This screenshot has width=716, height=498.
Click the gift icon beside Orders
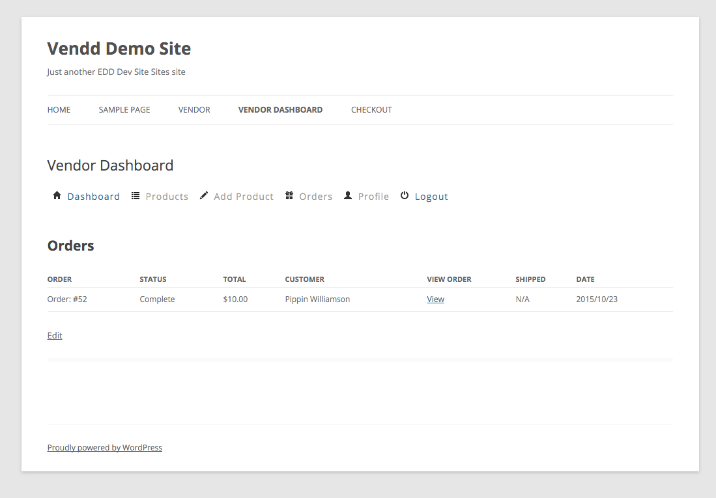[x=289, y=195]
